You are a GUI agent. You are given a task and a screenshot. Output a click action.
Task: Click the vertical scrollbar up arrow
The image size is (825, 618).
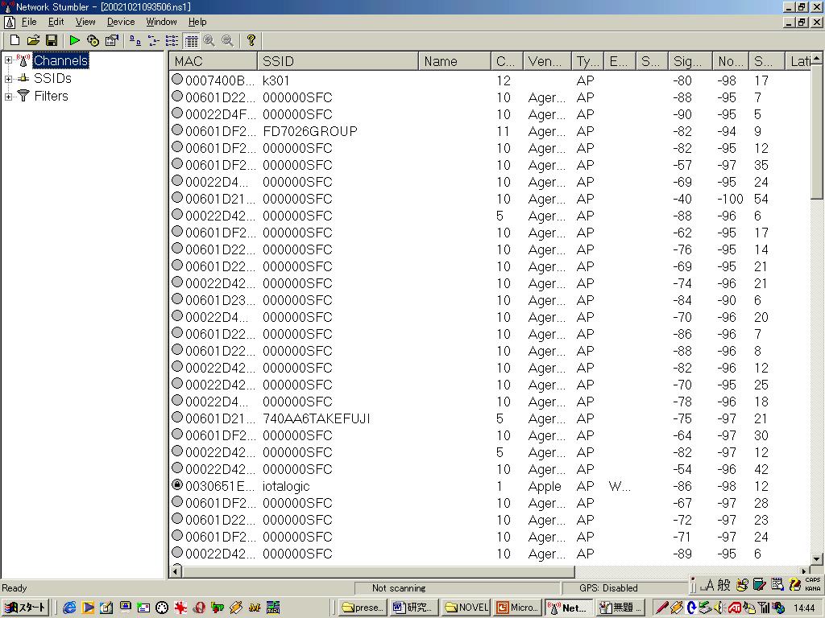pos(817,58)
